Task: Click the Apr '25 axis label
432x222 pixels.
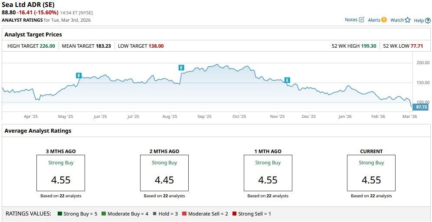Action: [x=31, y=117]
